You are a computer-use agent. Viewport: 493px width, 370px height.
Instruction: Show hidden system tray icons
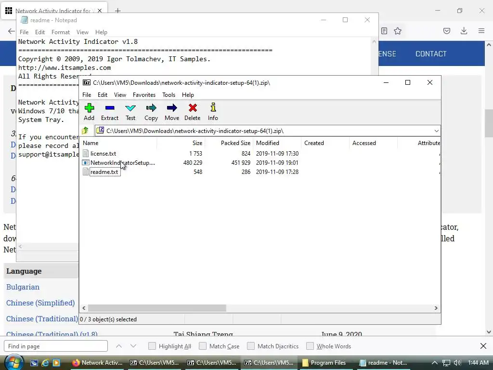click(x=435, y=363)
